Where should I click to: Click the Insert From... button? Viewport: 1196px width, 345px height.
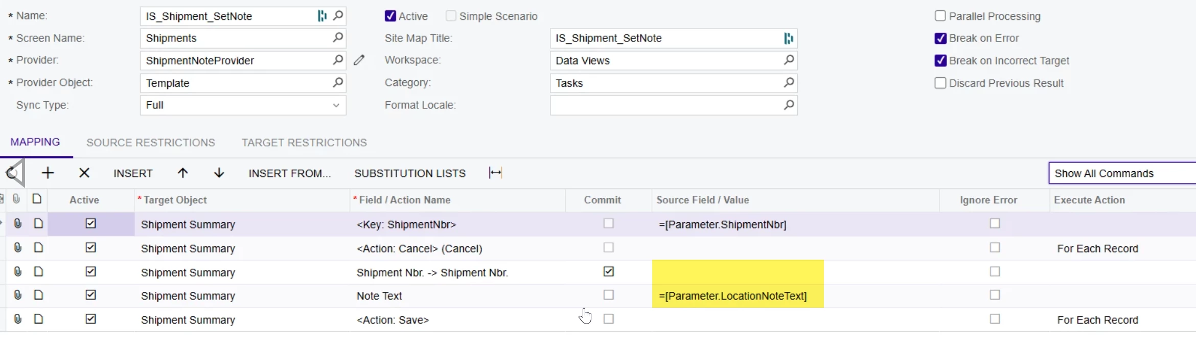coord(290,173)
